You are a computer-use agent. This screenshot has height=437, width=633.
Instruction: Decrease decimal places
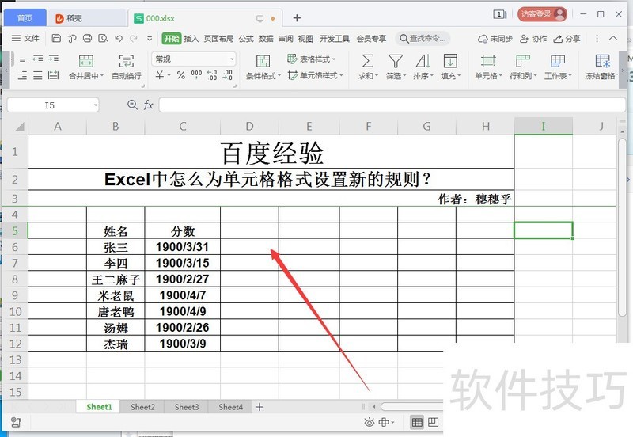tap(228, 74)
